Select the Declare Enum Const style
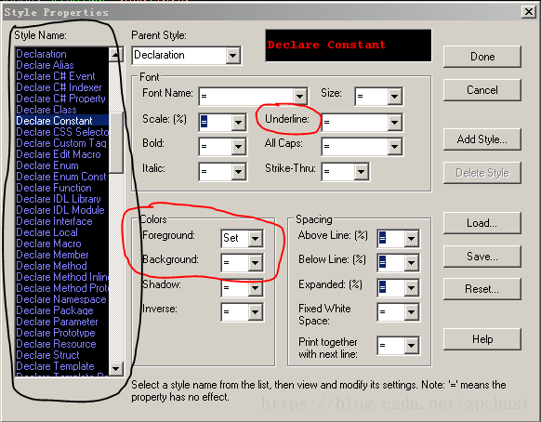The width and height of the screenshot is (541, 422). pyautogui.click(x=62, y=177)
